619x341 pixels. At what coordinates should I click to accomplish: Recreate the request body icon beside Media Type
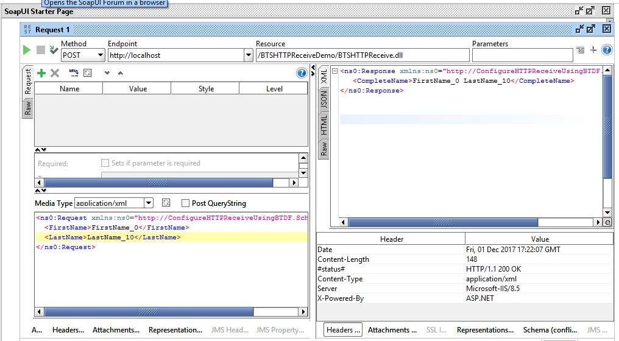click(166, 202)
